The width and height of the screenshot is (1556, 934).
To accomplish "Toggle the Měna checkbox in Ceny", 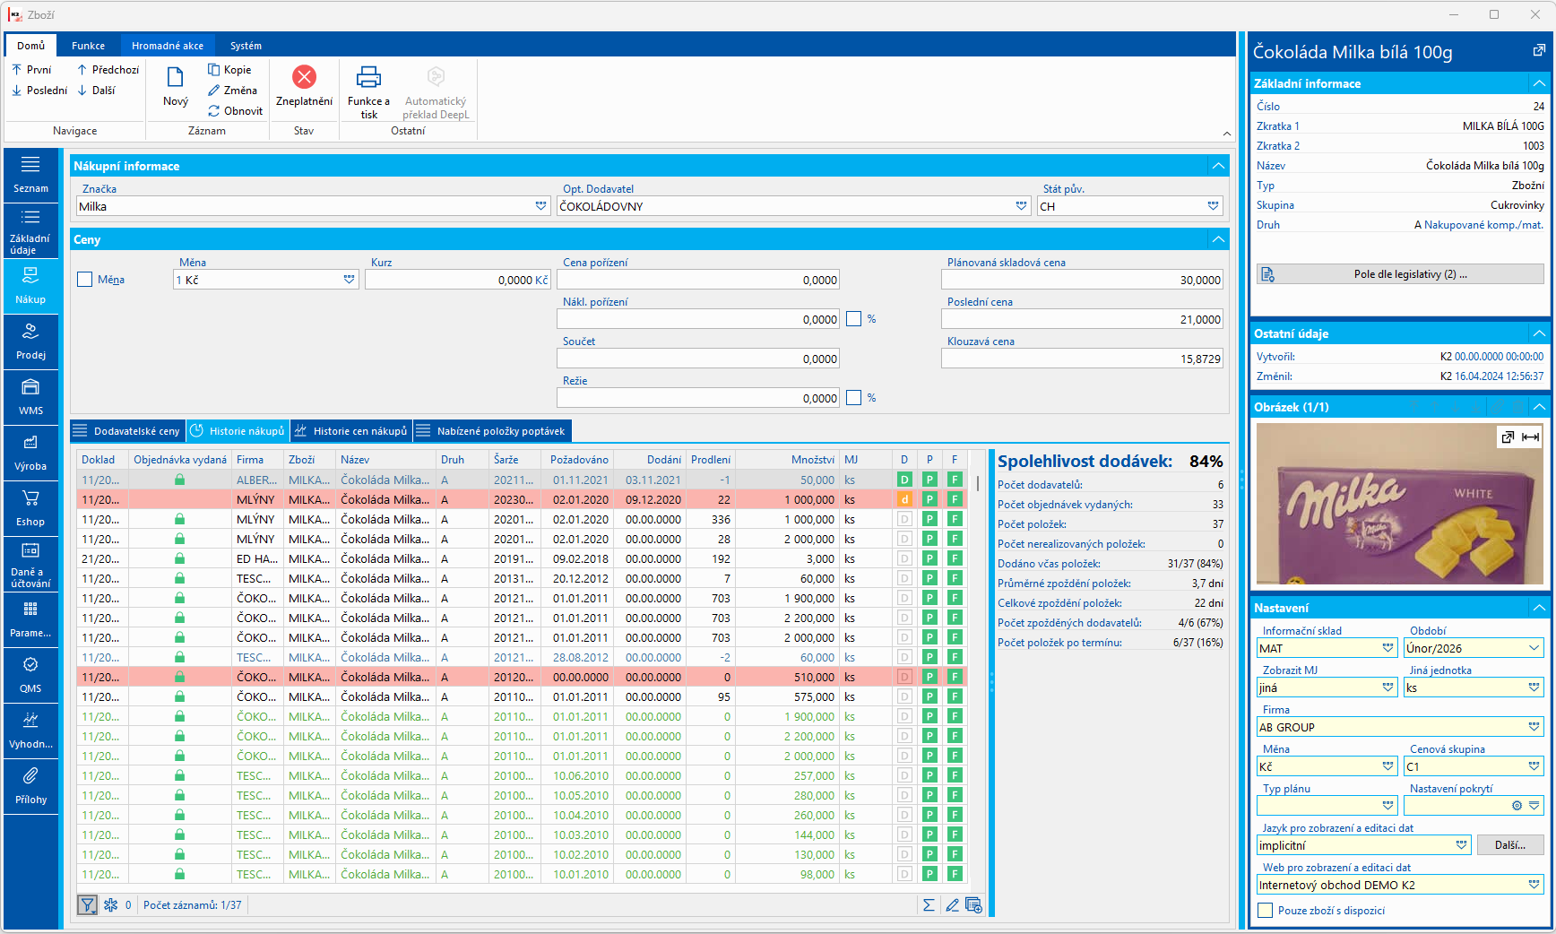I will click(x=85, y=280).
